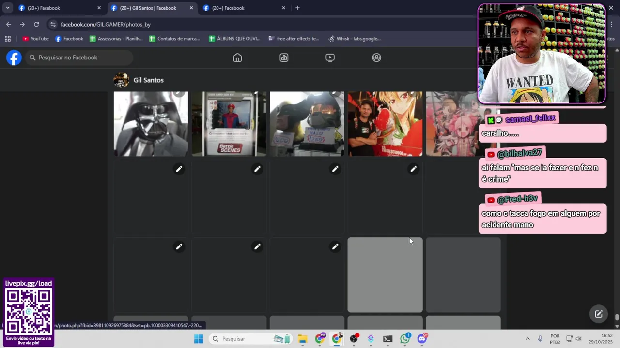Edit the photo under anime poster thumbnail

coord(413,169)
